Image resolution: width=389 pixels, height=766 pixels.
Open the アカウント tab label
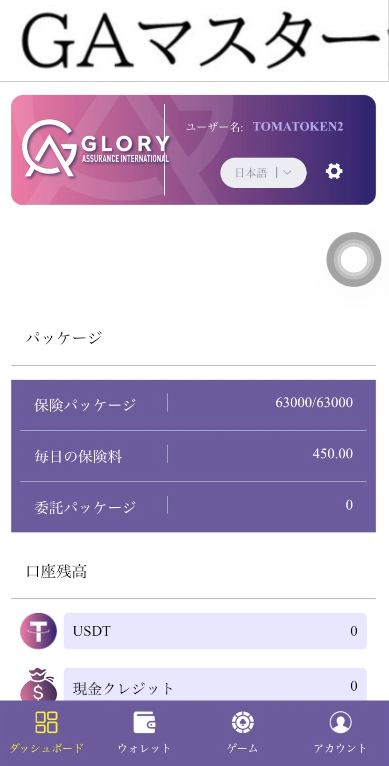(340, 748)
